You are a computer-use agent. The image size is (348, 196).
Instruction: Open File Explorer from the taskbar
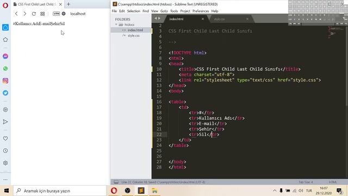pyautogui.click(x=154, y=191)
